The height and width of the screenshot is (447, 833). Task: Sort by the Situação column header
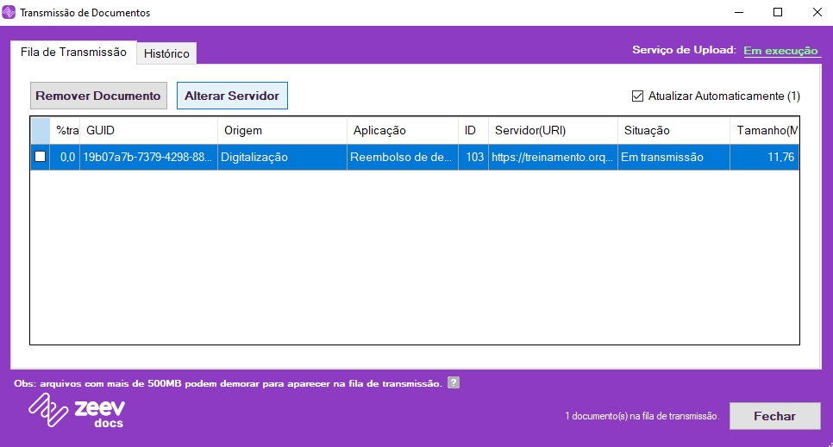pos(673,130)
